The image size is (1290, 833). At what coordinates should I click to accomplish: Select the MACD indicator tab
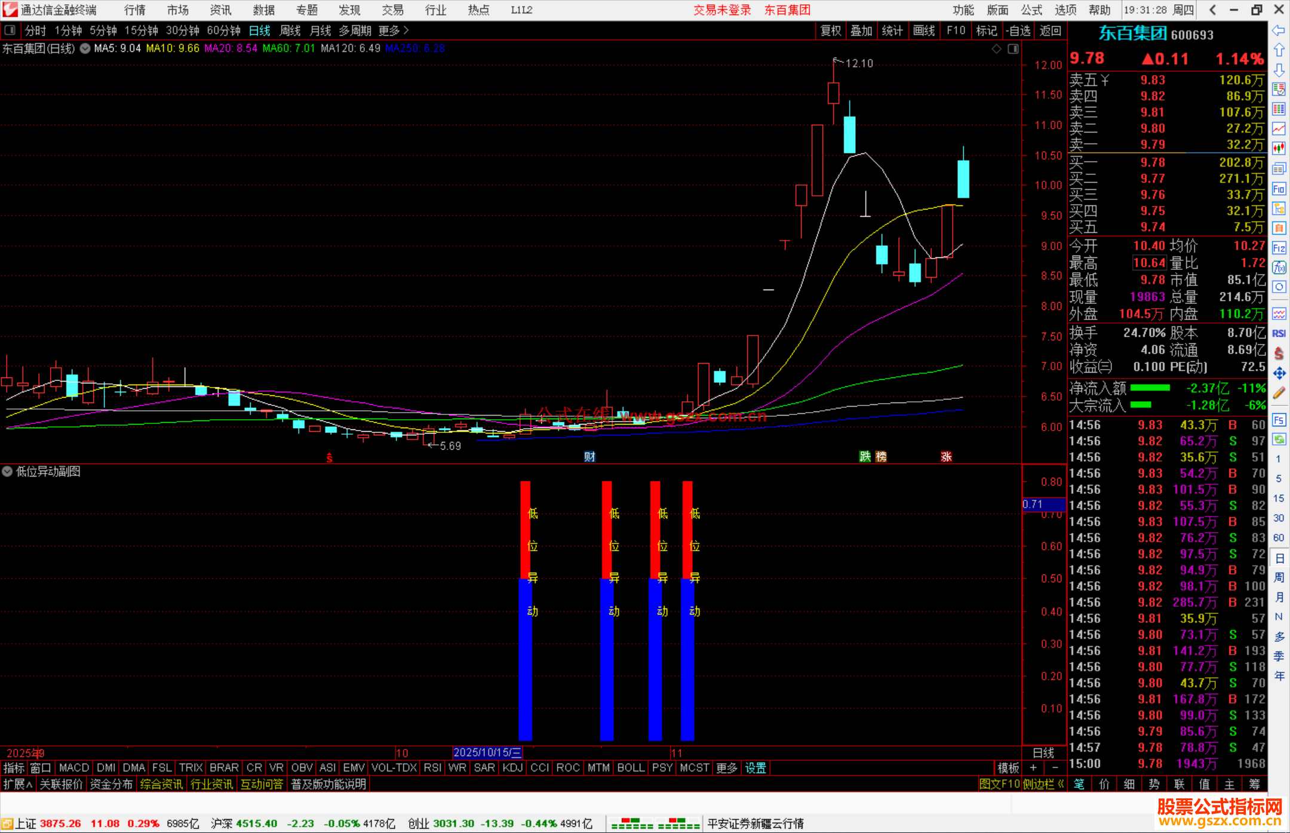pyautogui.click(x=74, y=768)
